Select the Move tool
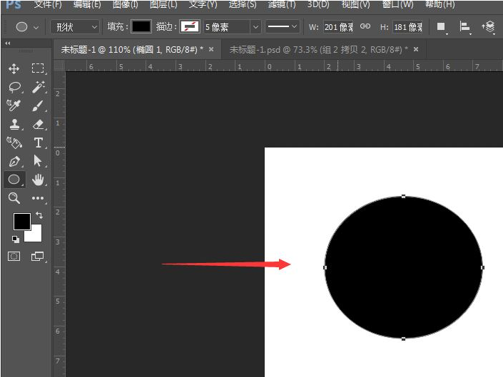503x377 pixels. tap(14, 68)
